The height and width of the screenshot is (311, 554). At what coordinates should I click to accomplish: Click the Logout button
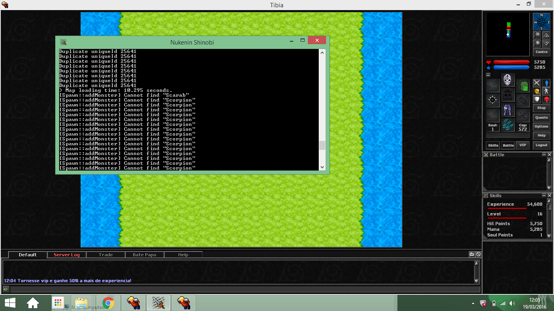[541, 145]
